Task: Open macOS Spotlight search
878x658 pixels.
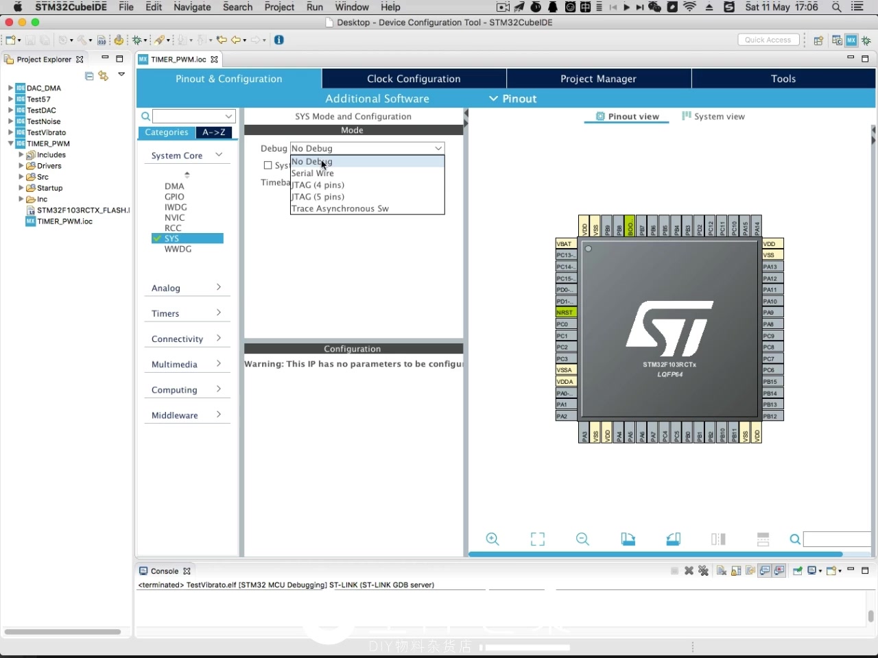Action: 837,7
